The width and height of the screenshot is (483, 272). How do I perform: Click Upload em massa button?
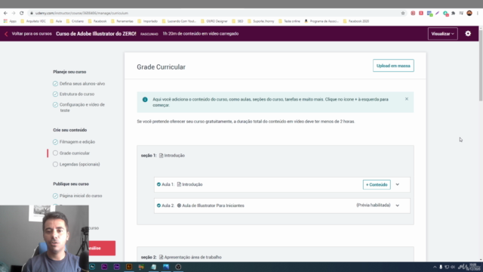point(393,66)
